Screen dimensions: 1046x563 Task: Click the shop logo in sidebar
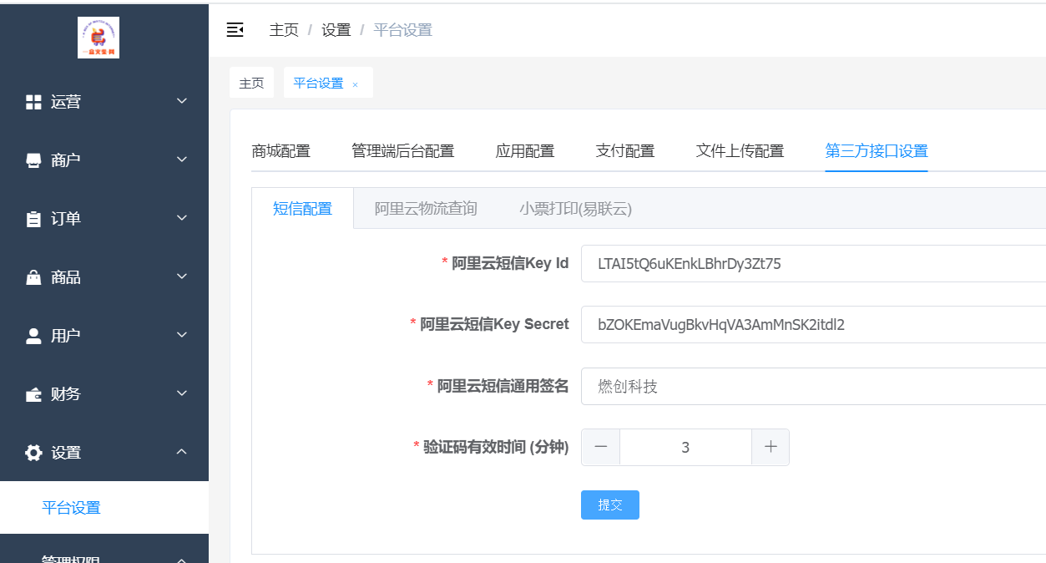coord(99,38)
